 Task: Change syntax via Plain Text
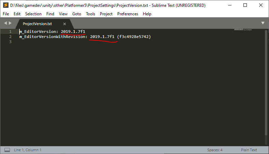click(x=249, y=150)
